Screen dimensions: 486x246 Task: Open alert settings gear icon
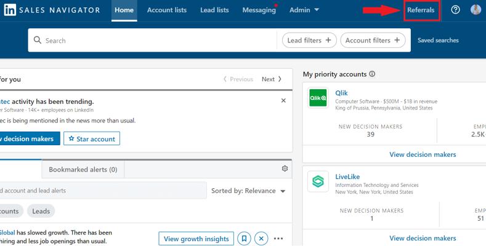click(x=285, y=169)
